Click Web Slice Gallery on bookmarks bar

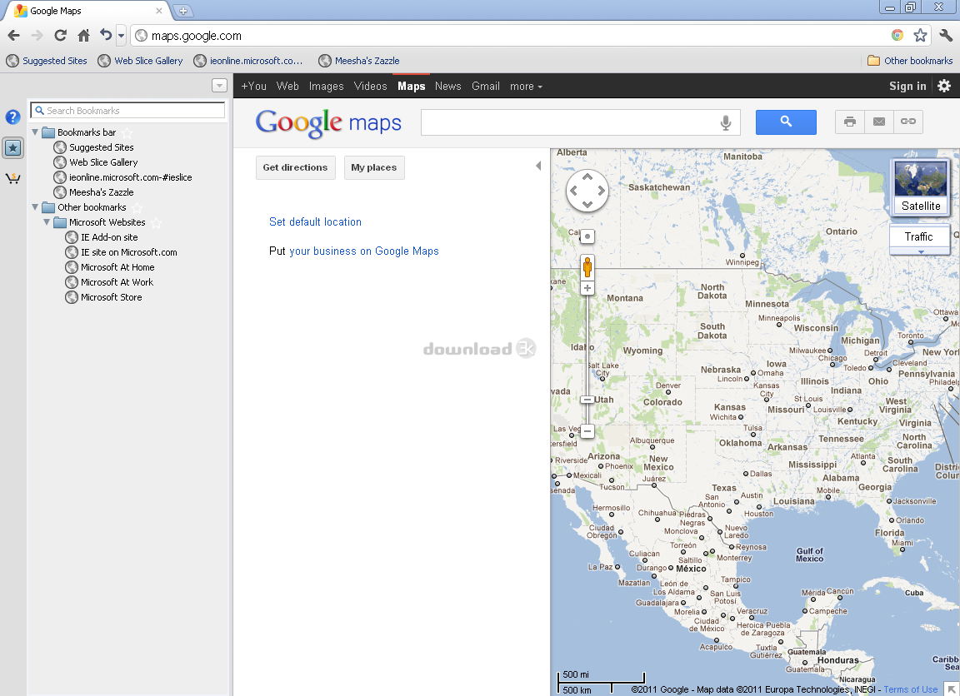(141, 61)
